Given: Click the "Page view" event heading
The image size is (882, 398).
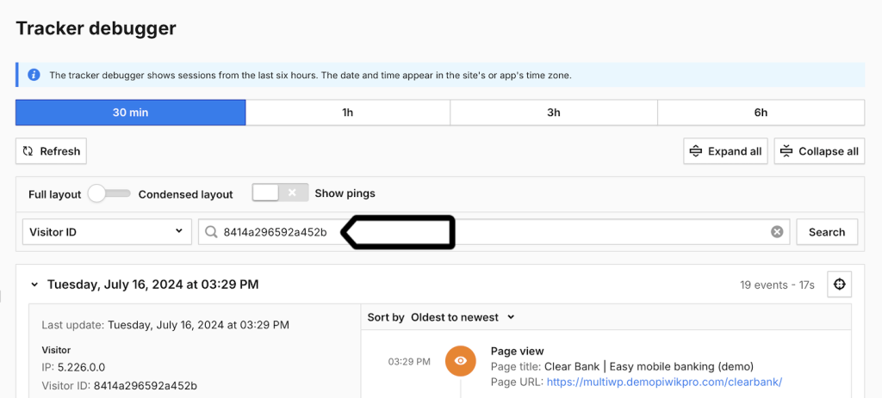Looking at the screenshot, I should (x=517, y=352).
